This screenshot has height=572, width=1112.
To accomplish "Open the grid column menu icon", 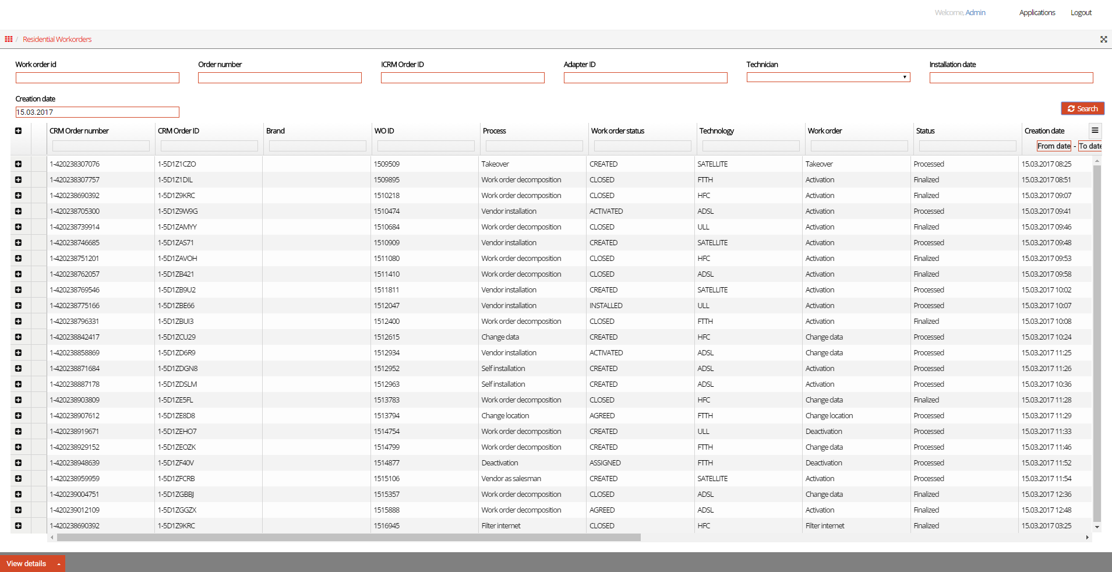I will tap(1095, 130).
